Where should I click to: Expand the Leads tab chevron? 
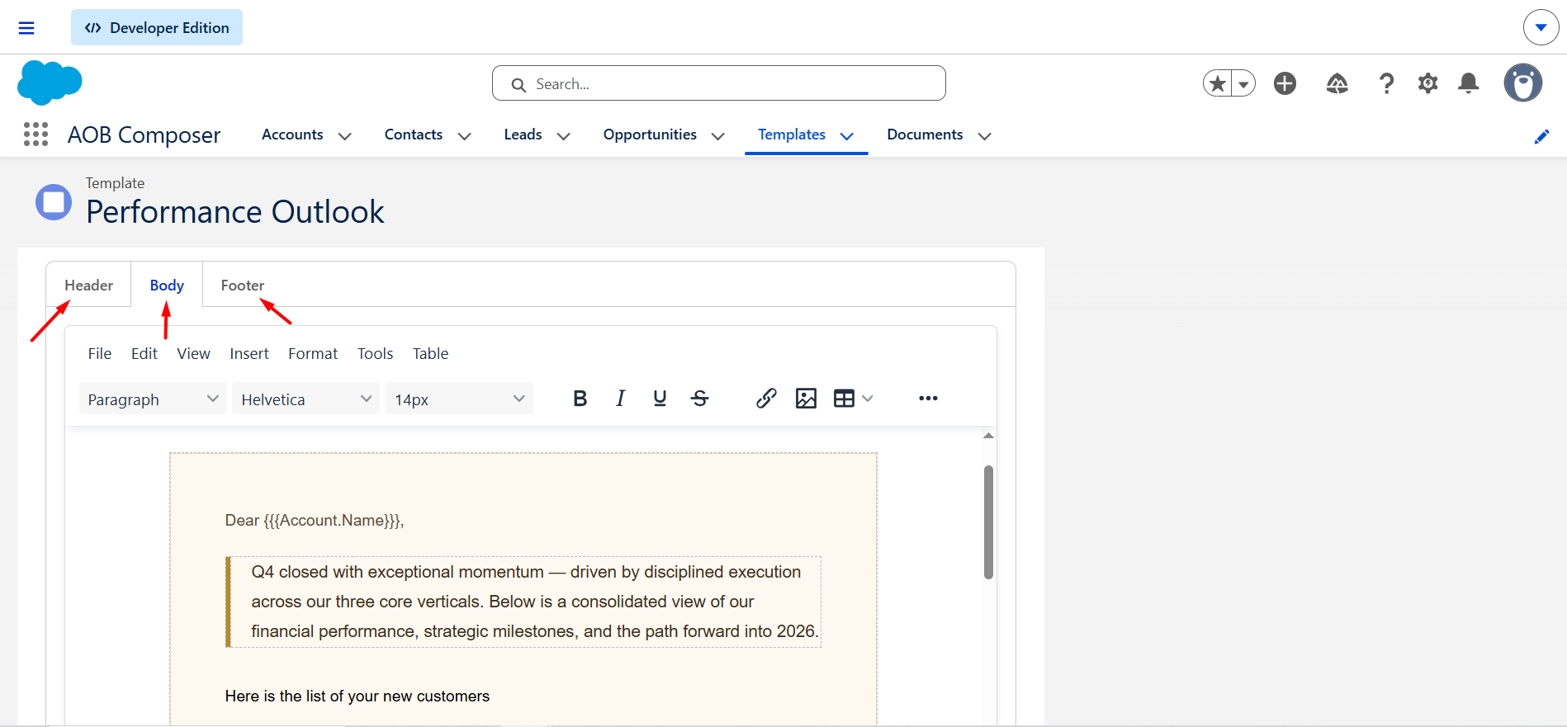[x=564, y=136]
